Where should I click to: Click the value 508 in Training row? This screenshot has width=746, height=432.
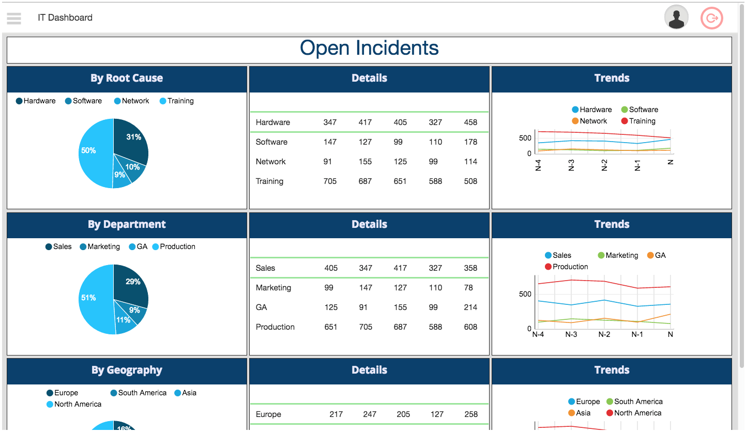tap(470, 181)
